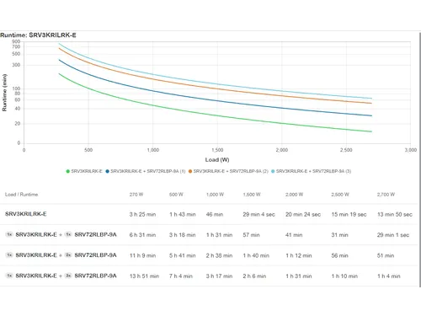Click the light blue legend dot for SRV72RLBP-9A (3)
421x316 pixels.
pos(273,171)
